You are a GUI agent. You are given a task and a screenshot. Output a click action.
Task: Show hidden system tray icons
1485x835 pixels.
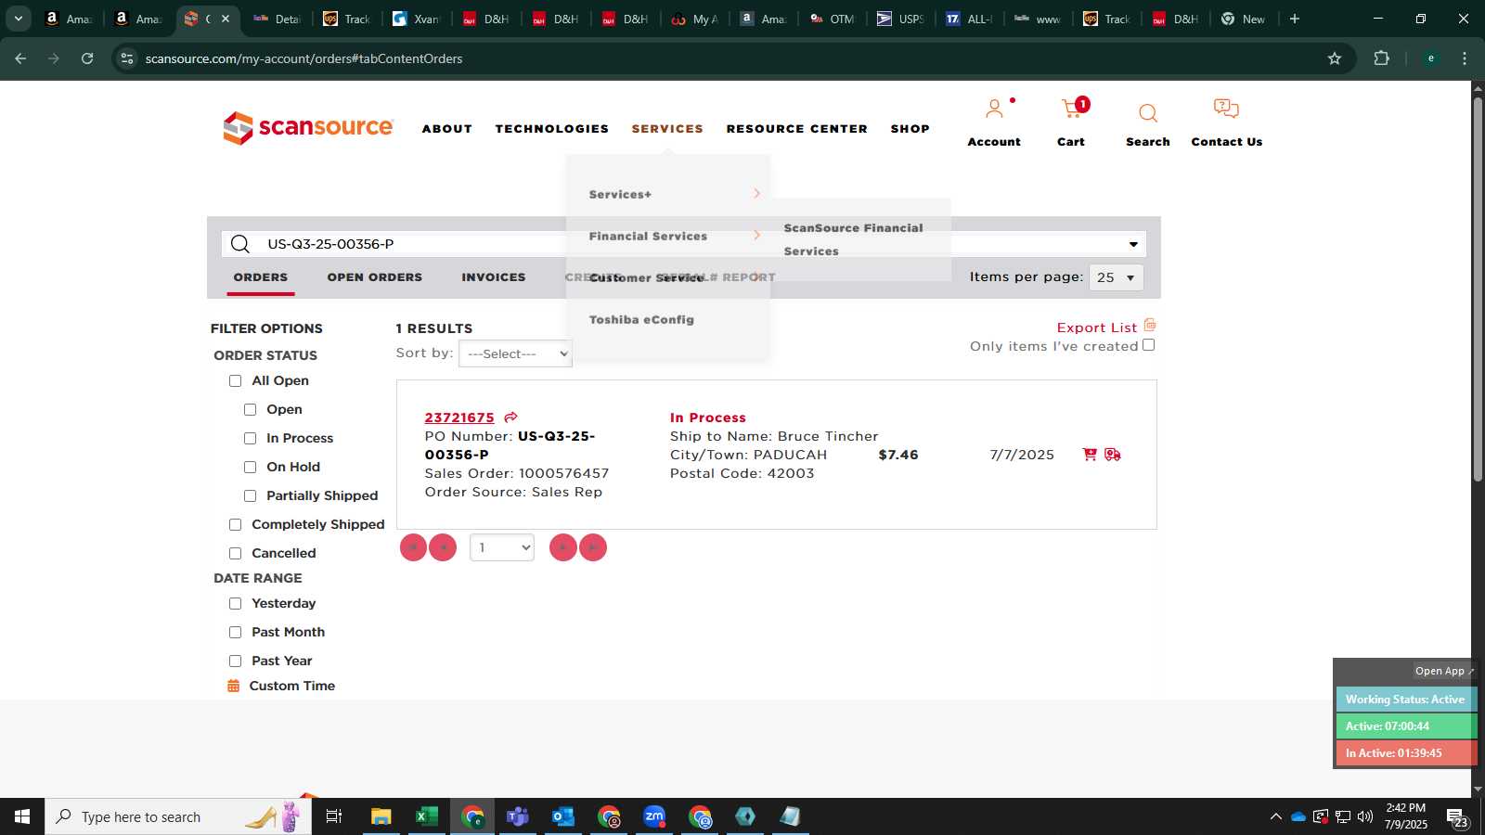pos(1276,816)
